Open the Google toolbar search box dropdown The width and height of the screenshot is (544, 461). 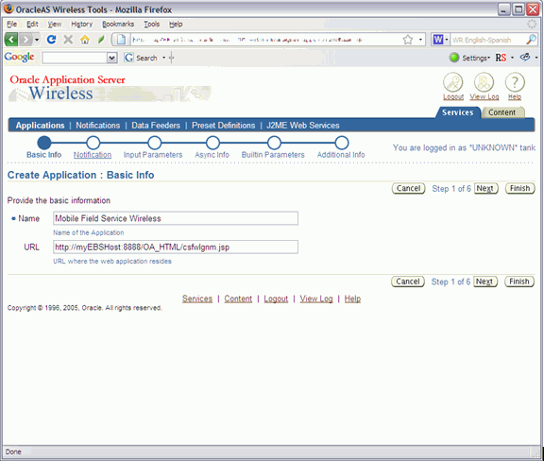point(111,58)
